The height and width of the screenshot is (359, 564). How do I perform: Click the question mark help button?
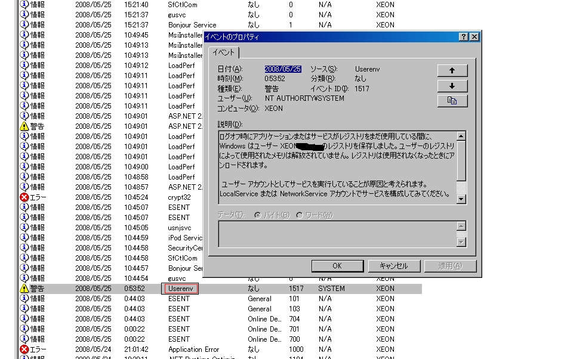point(463,36)
